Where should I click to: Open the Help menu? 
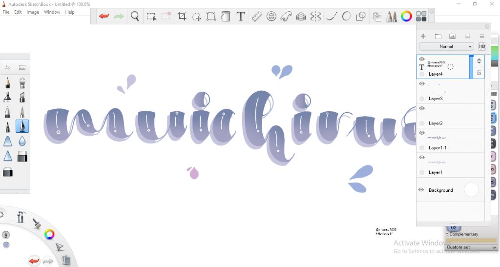[70, 12]
